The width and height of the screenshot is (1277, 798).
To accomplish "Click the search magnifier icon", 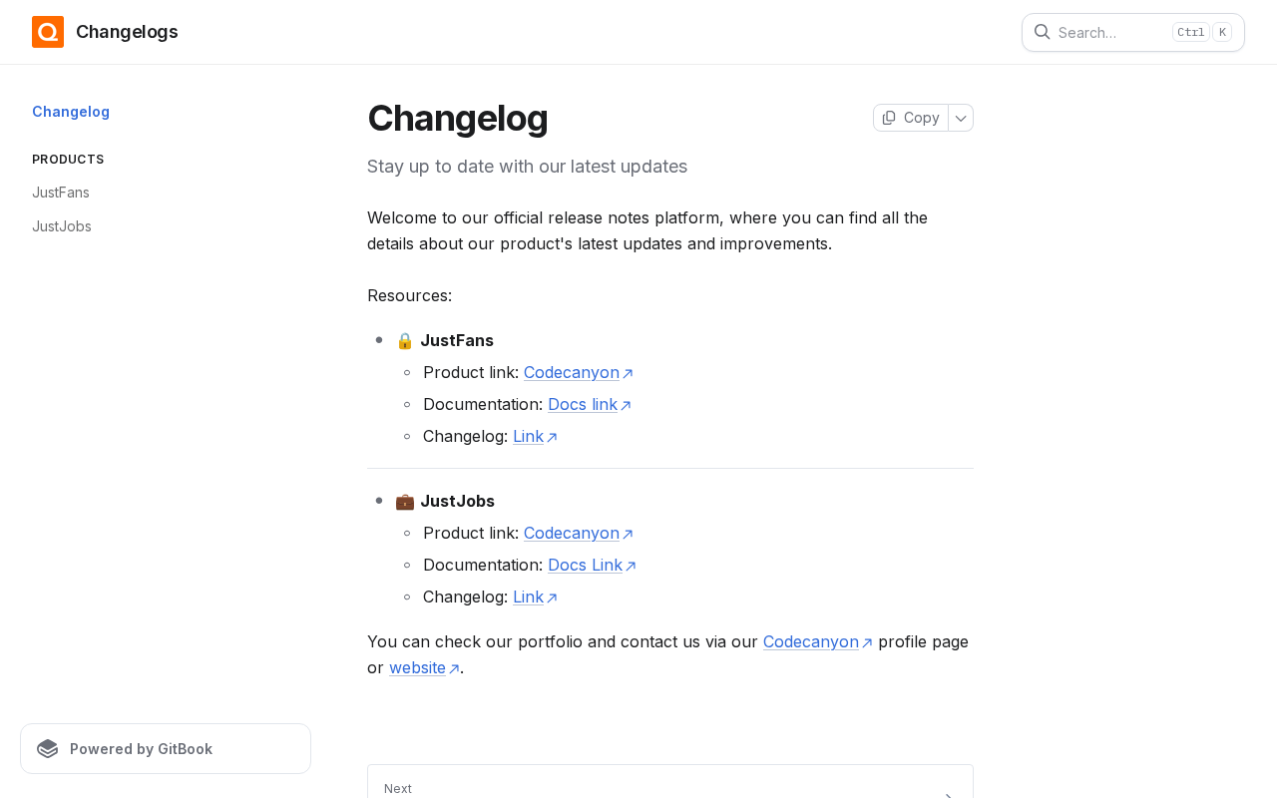I will (1042, 32).
